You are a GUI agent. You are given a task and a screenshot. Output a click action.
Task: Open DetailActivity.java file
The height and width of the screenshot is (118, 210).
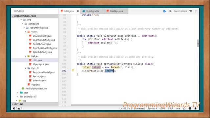pos(42,44)
